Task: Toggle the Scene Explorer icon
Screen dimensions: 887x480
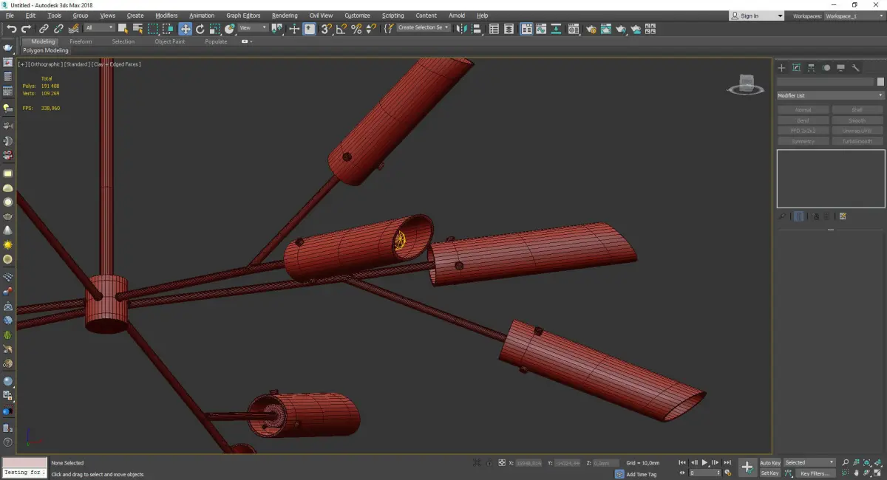Action: 494,29
